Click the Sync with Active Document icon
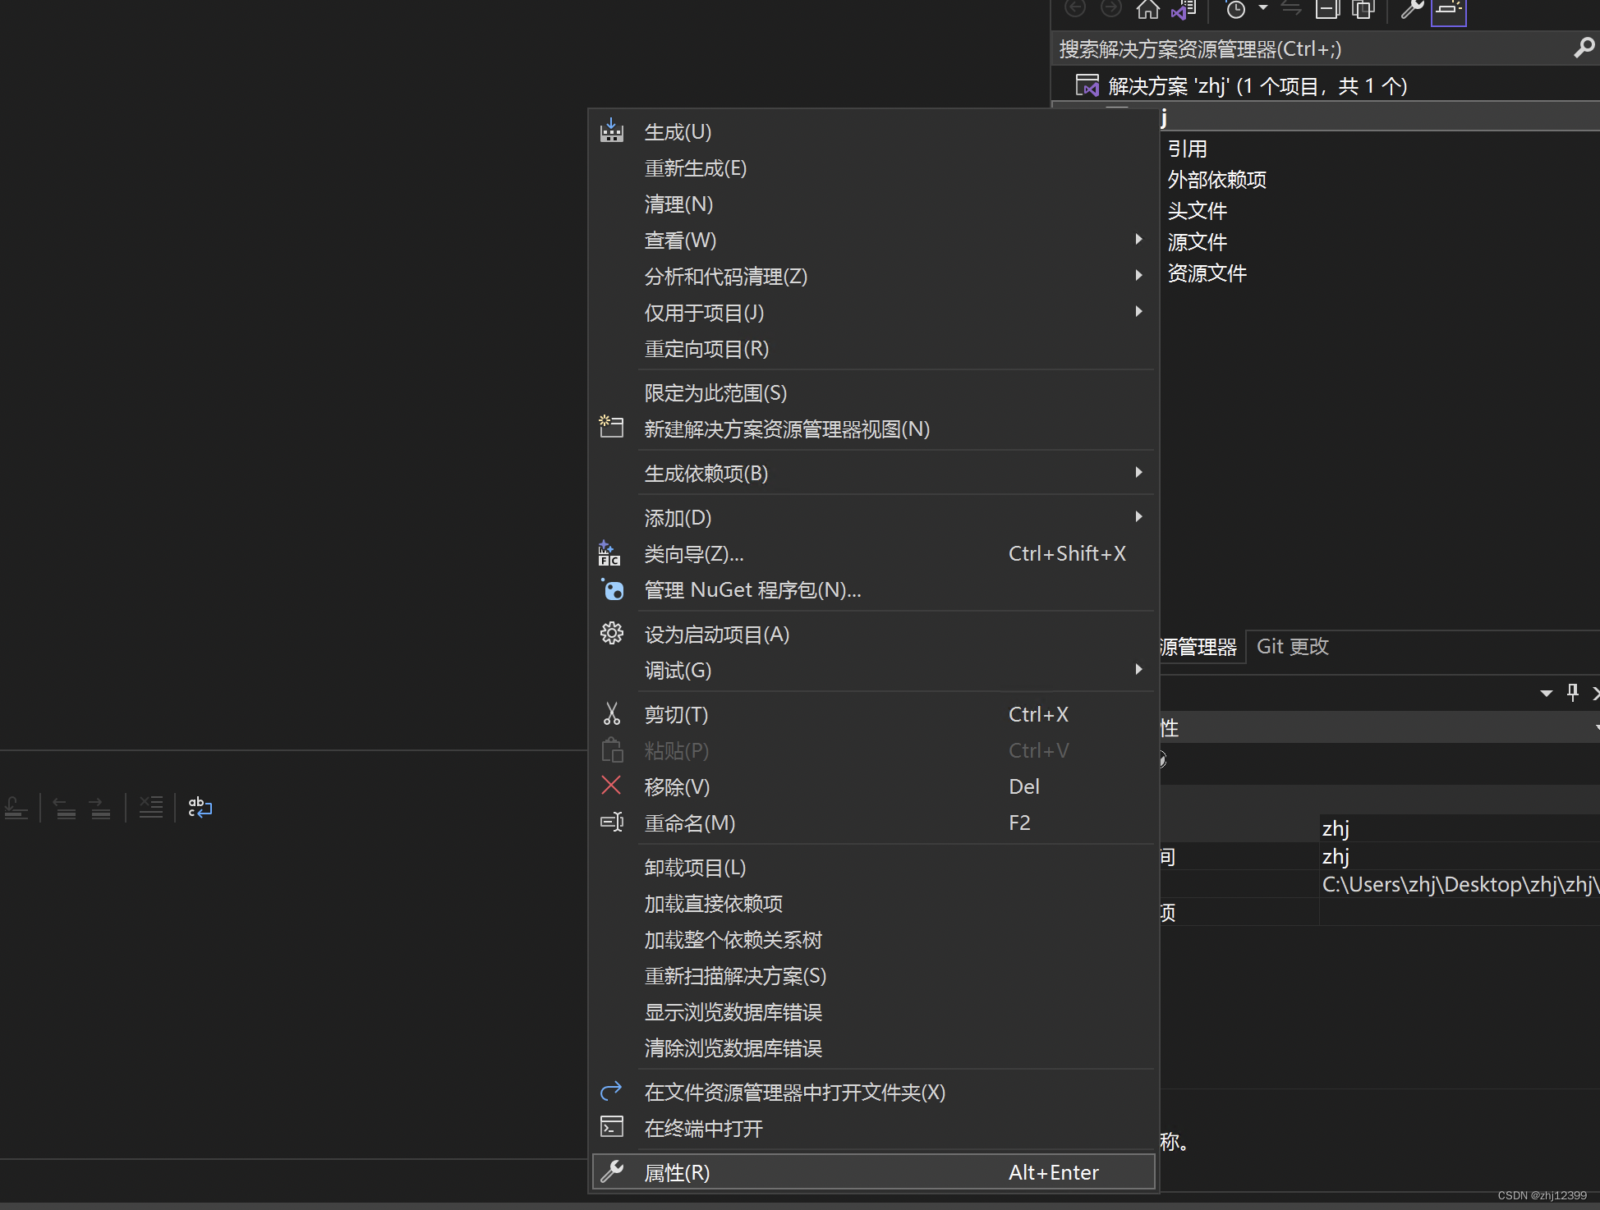The width and height of the screenshot is (1600, 1210). tap(1291, 8)
